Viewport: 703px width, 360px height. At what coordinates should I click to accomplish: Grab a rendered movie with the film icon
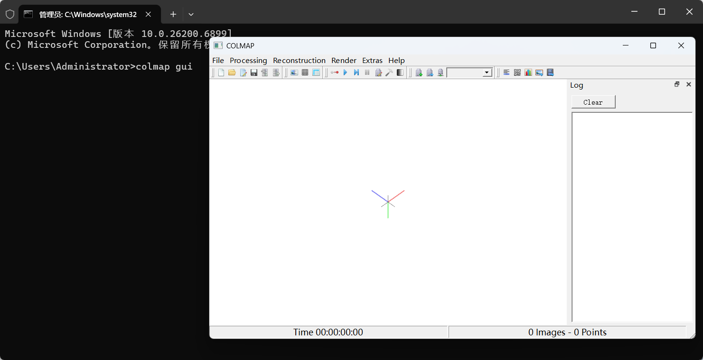(x=550, y=72)
